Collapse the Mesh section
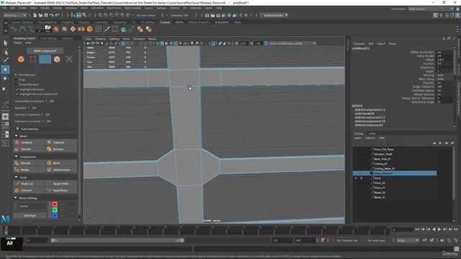 pyautogui.click(x=16, y=136)
